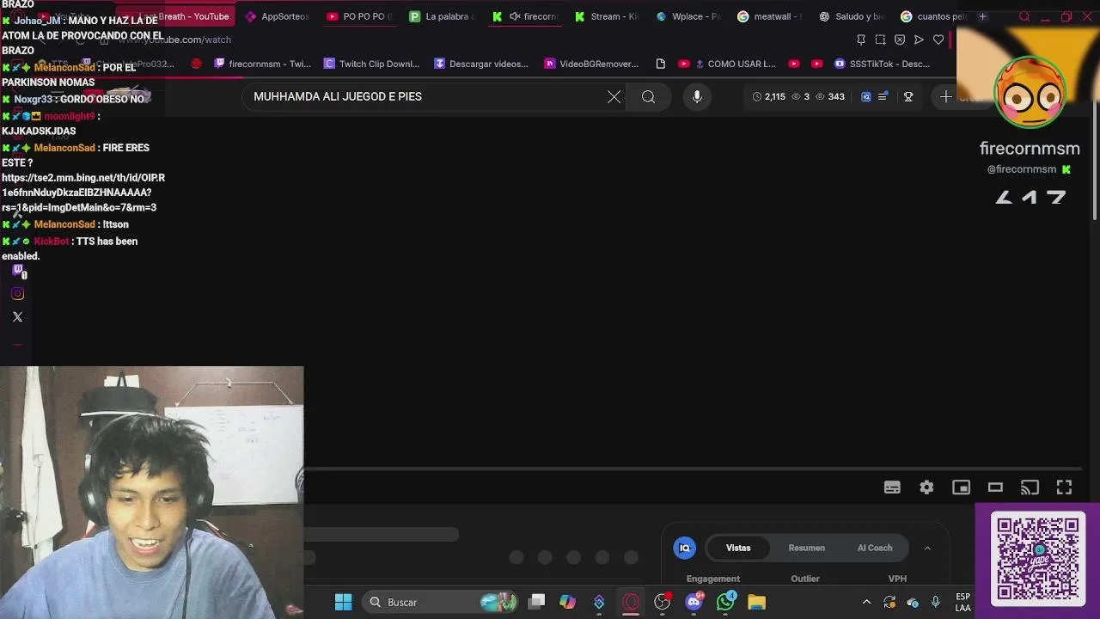
Task: Show hidden system tray icons
Action: point(866,602)
